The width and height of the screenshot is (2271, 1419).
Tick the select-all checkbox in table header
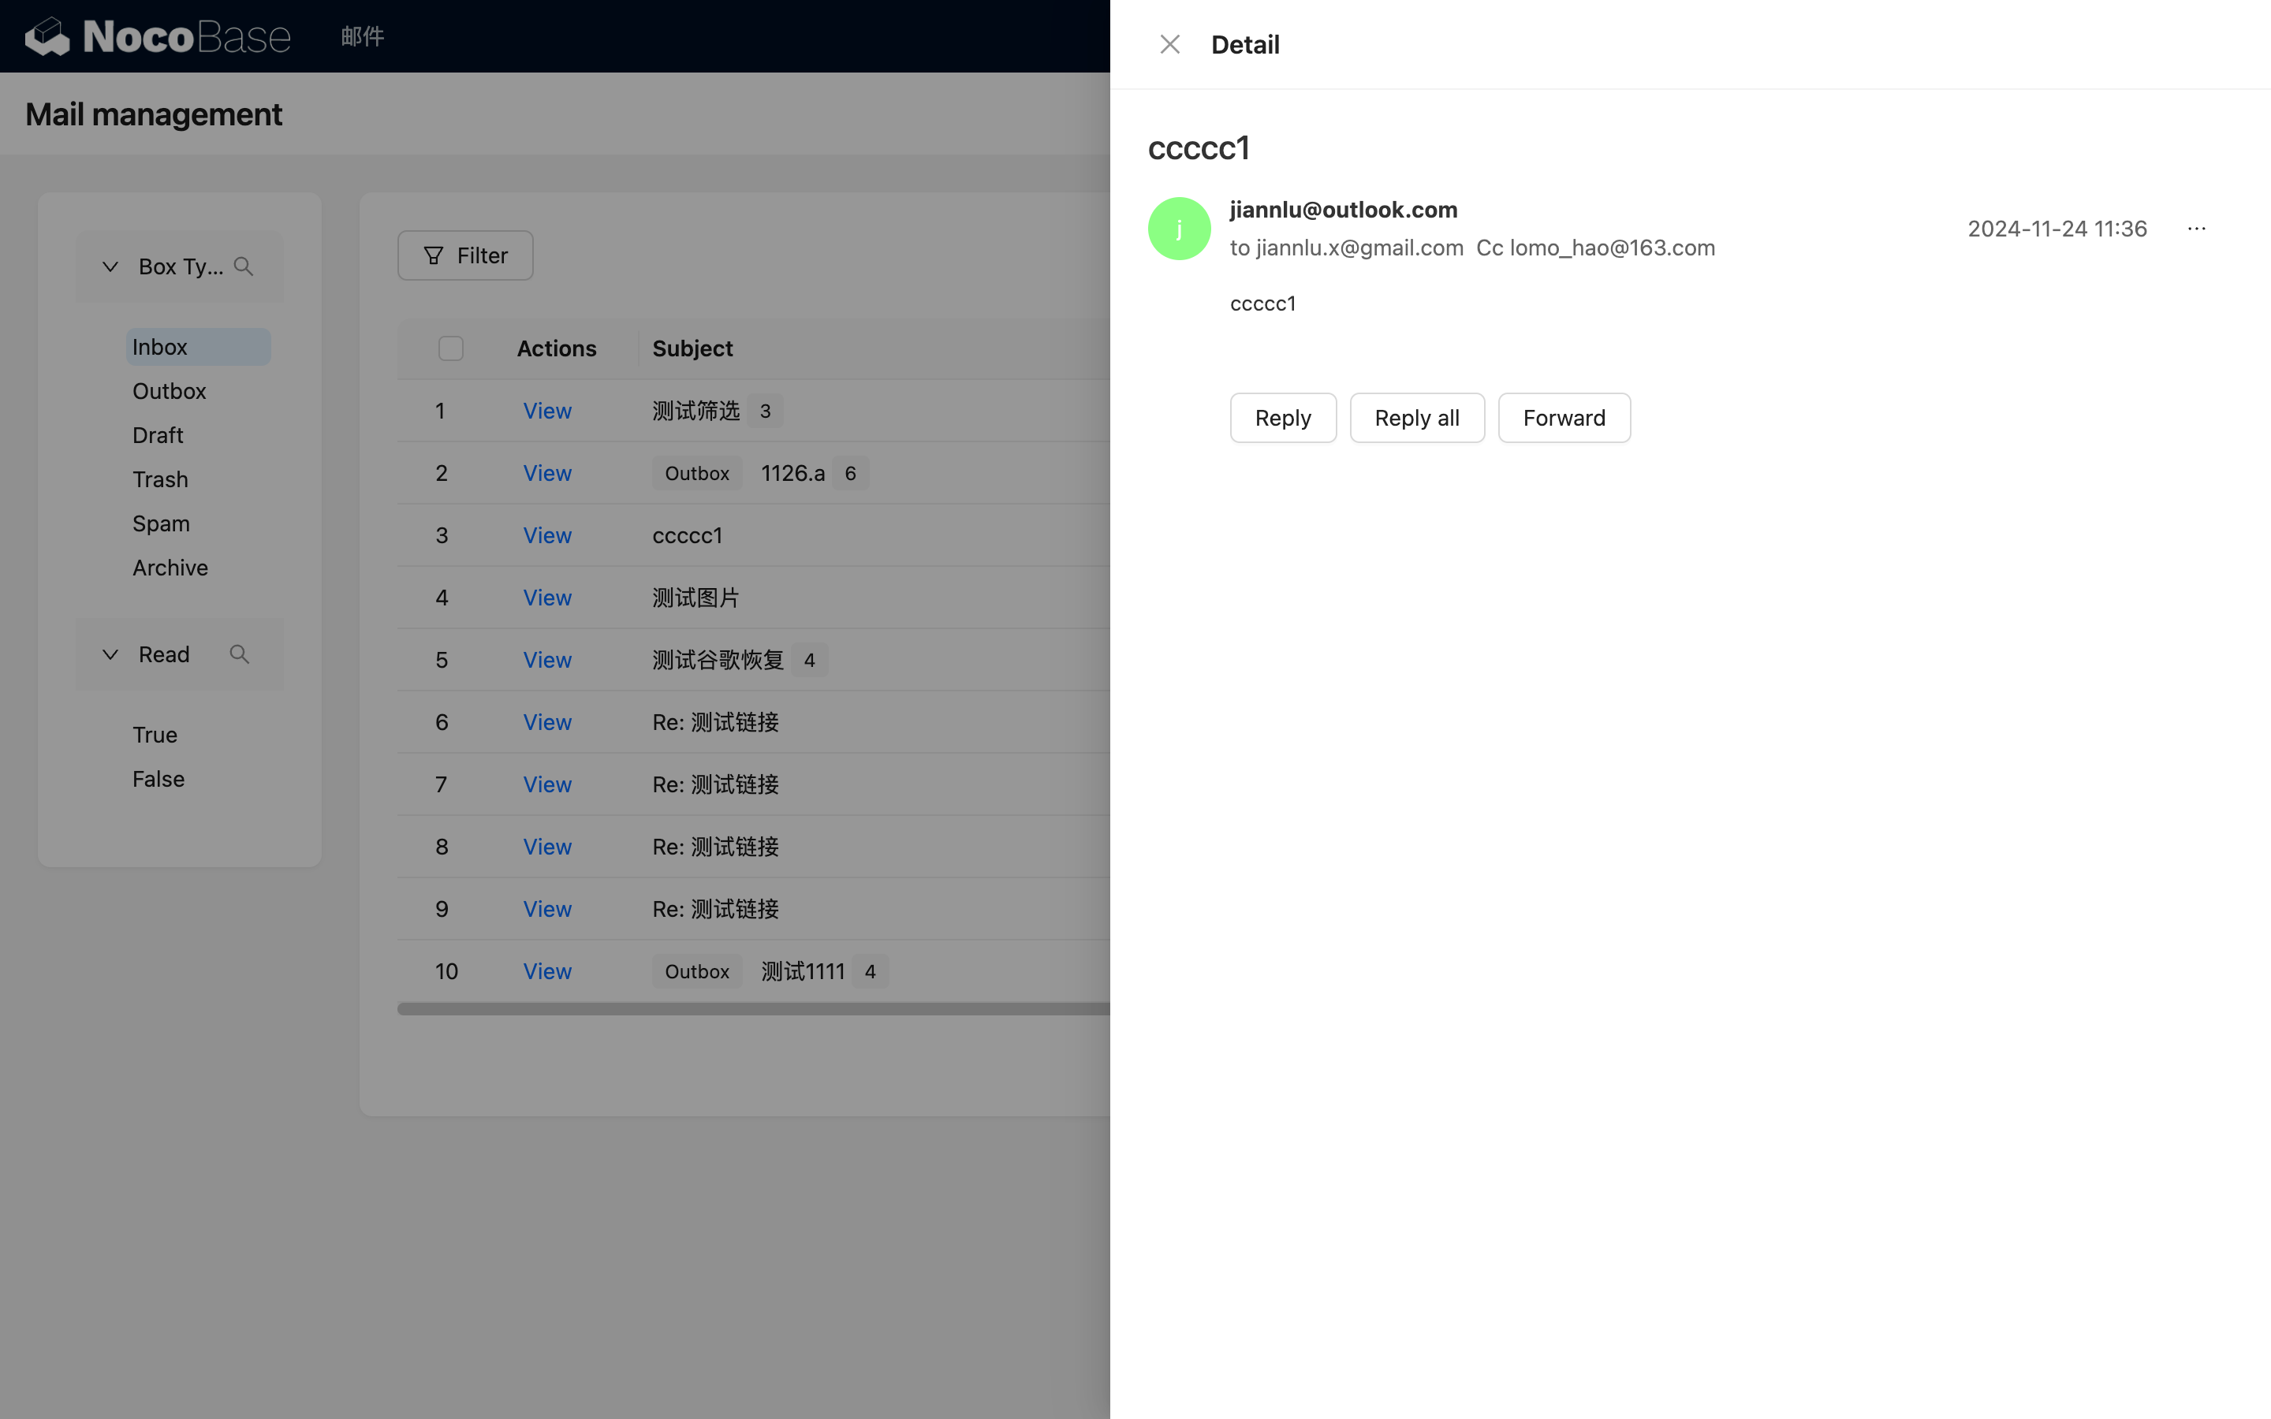(x=450, y=348)
